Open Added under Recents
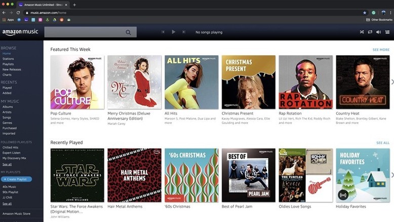394x222 pixels. pos(7,93)
